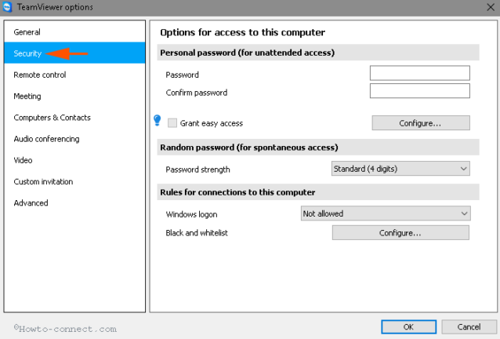The image size is (500, 339).
Task: Confirm settings with the OK button
Action: point(409,327)
